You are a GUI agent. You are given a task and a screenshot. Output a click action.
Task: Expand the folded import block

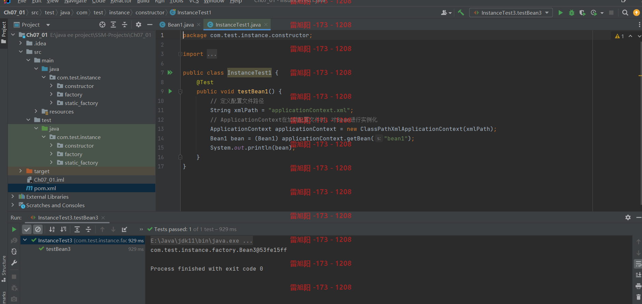pyautogui.click(x=180, y=54)
